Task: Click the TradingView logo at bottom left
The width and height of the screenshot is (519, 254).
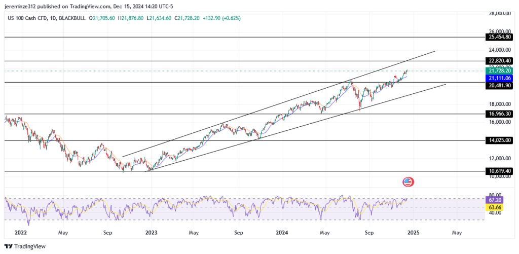Action: click(x=25, y=246)
